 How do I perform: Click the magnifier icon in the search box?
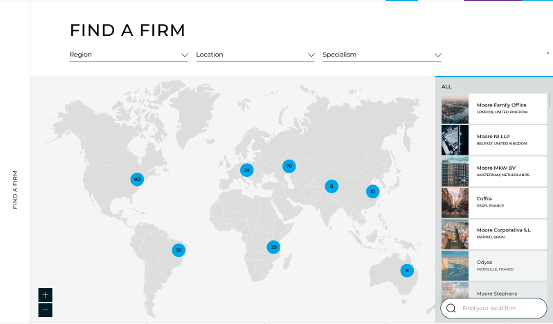(x=451, y=308)
